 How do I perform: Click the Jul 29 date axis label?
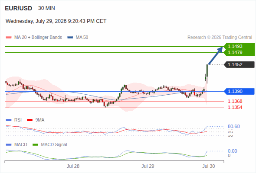(x=148, y=166)
